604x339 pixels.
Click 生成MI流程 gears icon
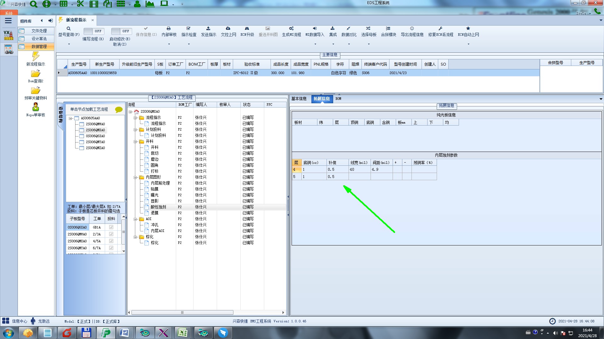[x=291, y=29]
